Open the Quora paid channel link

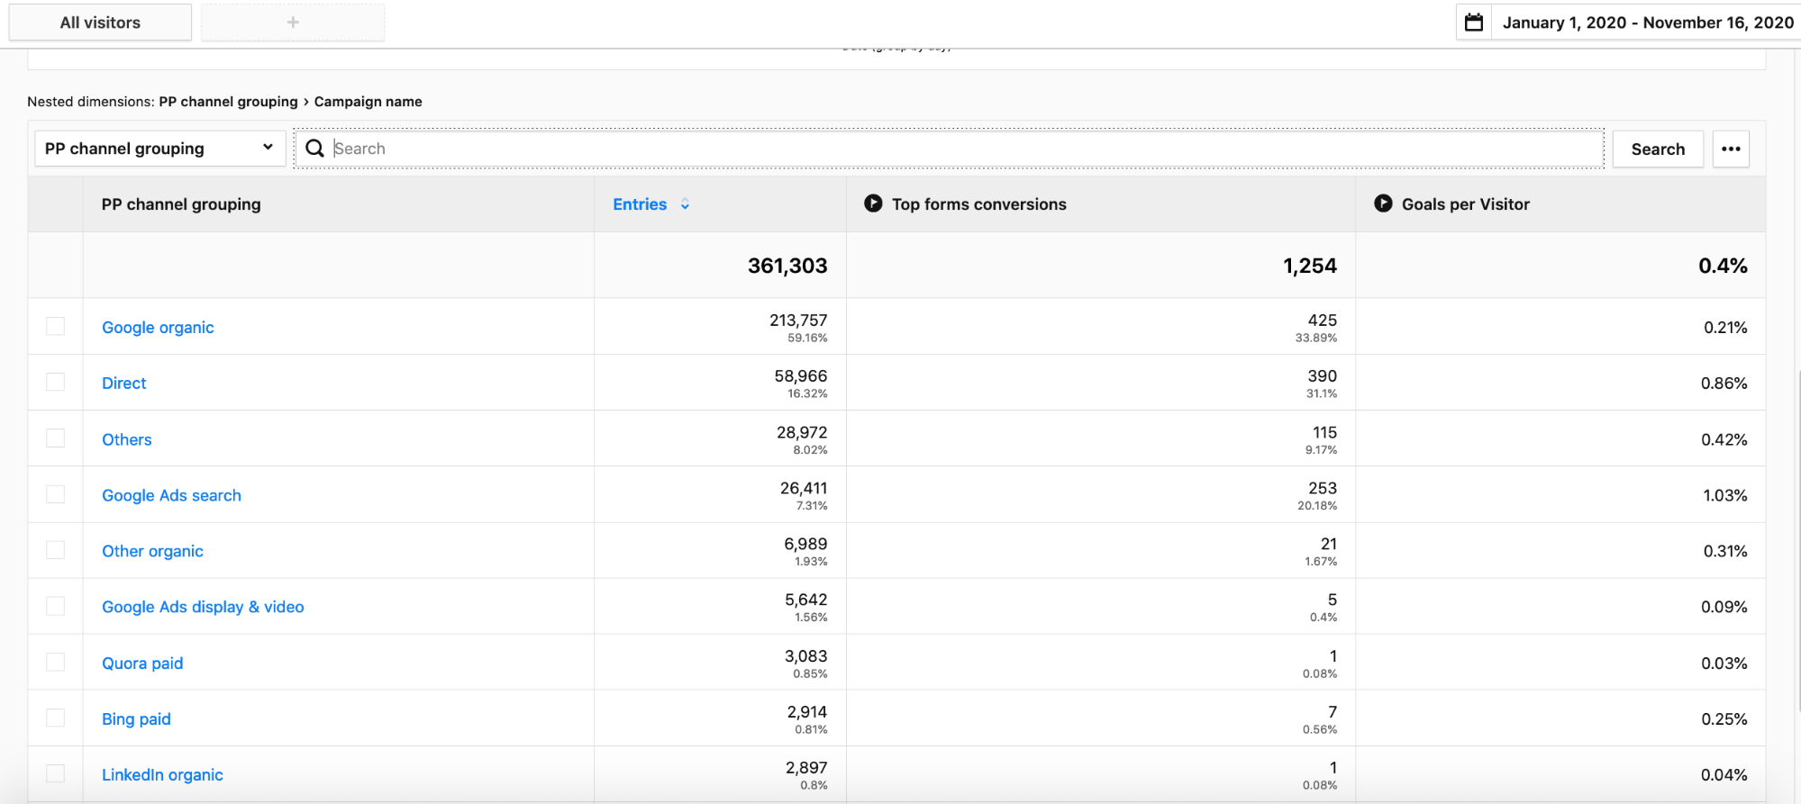pyautogui.click(x=142, y=664)
